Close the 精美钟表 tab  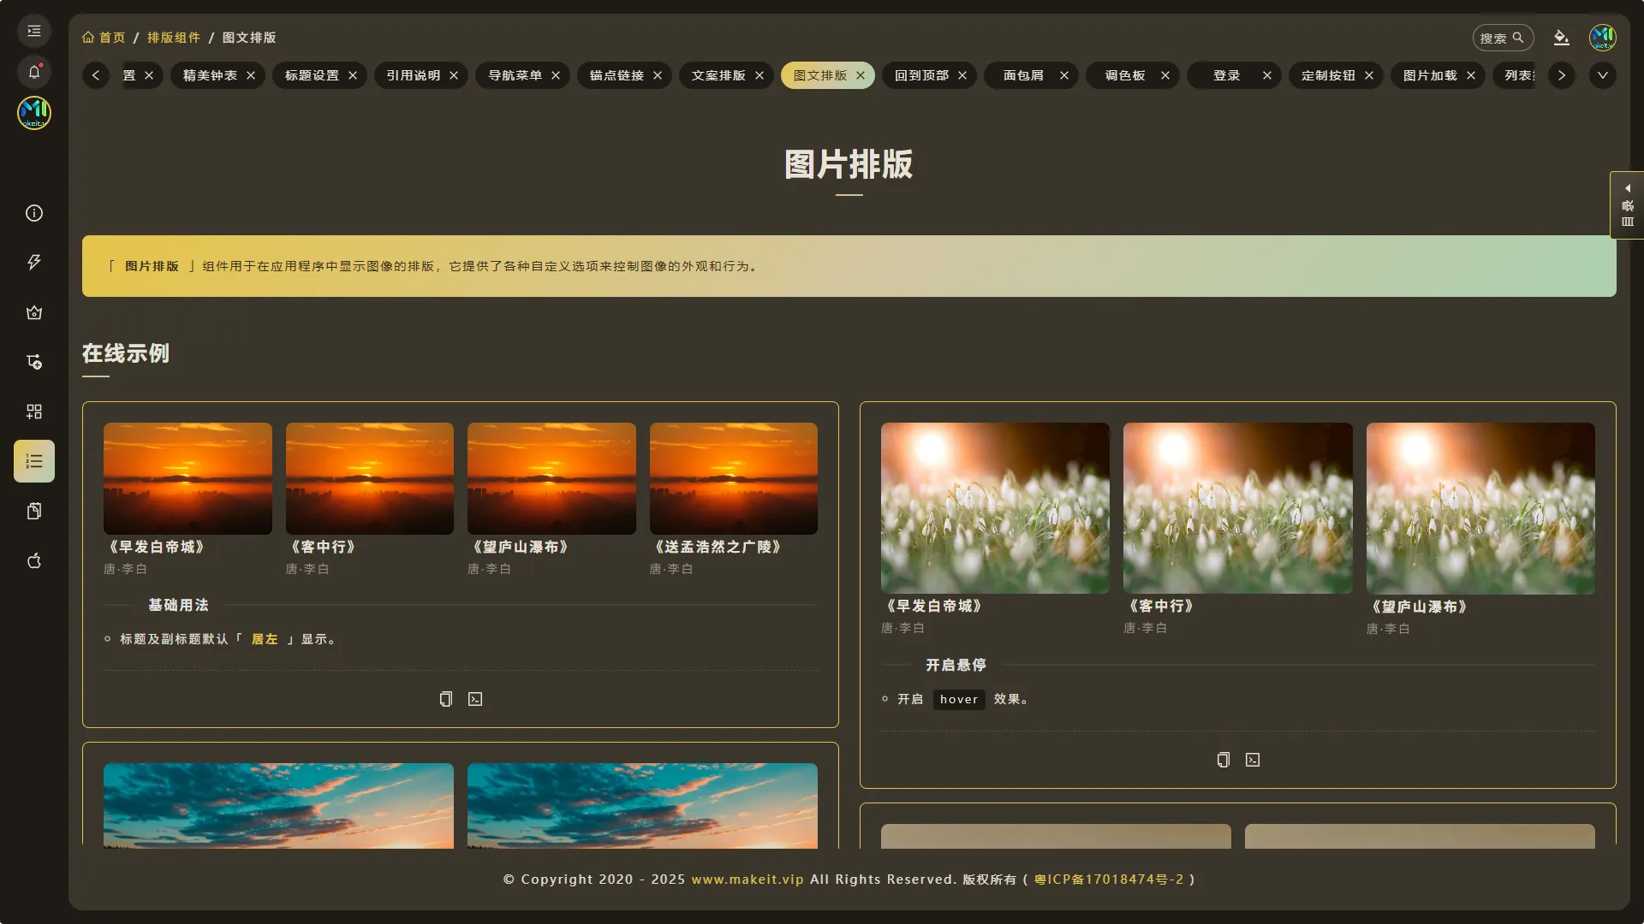[251, 75]
